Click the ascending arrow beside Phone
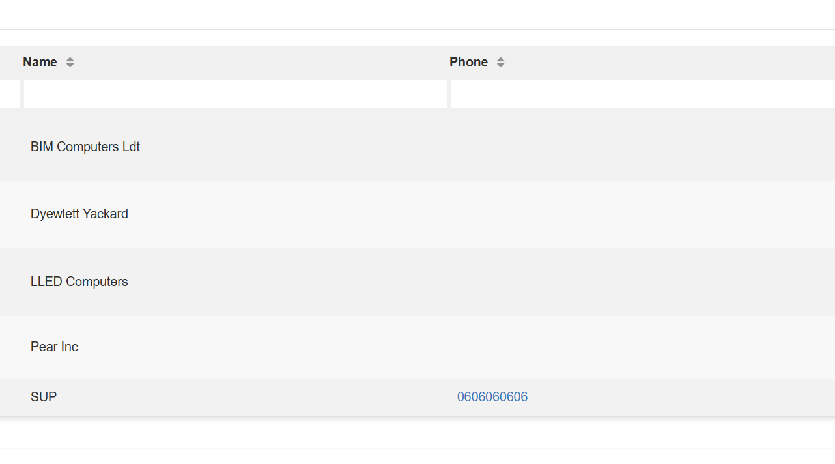Image resolution: width=835 pixels, height=464 pixels. [500, 59]
